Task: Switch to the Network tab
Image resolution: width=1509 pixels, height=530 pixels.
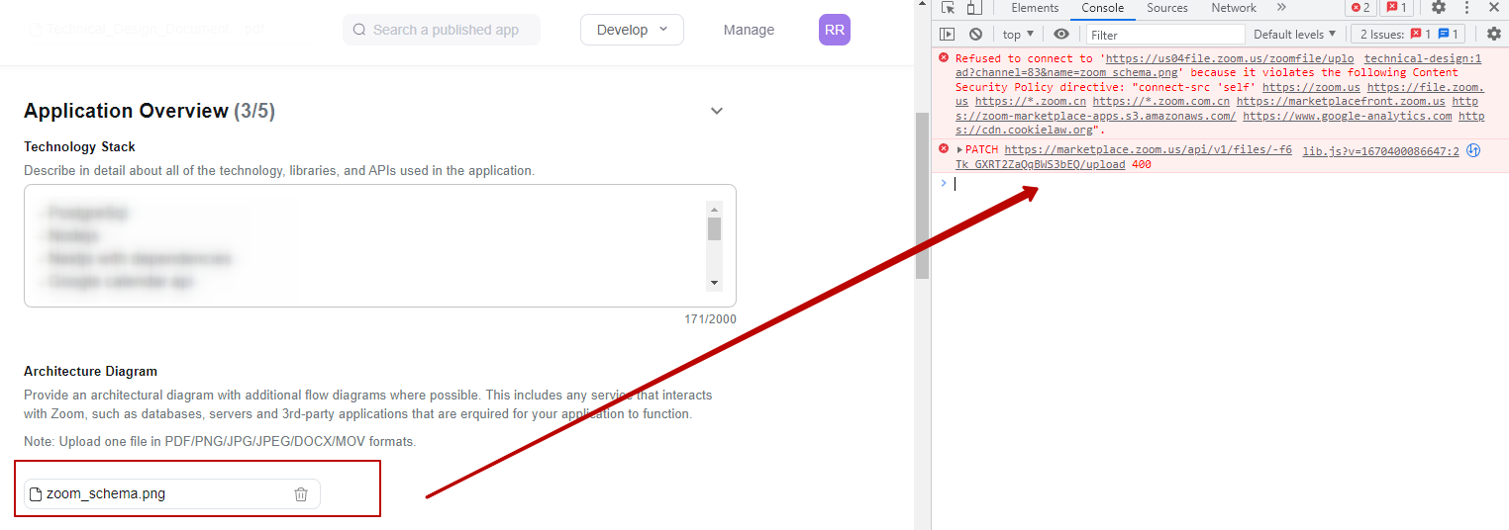Action: click(1234, 8)
